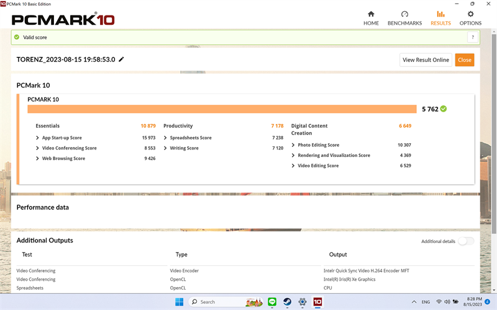Toggle the Additional details switch

click(466, 241)
